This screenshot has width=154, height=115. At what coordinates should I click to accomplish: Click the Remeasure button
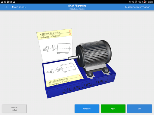coord(87,109)
